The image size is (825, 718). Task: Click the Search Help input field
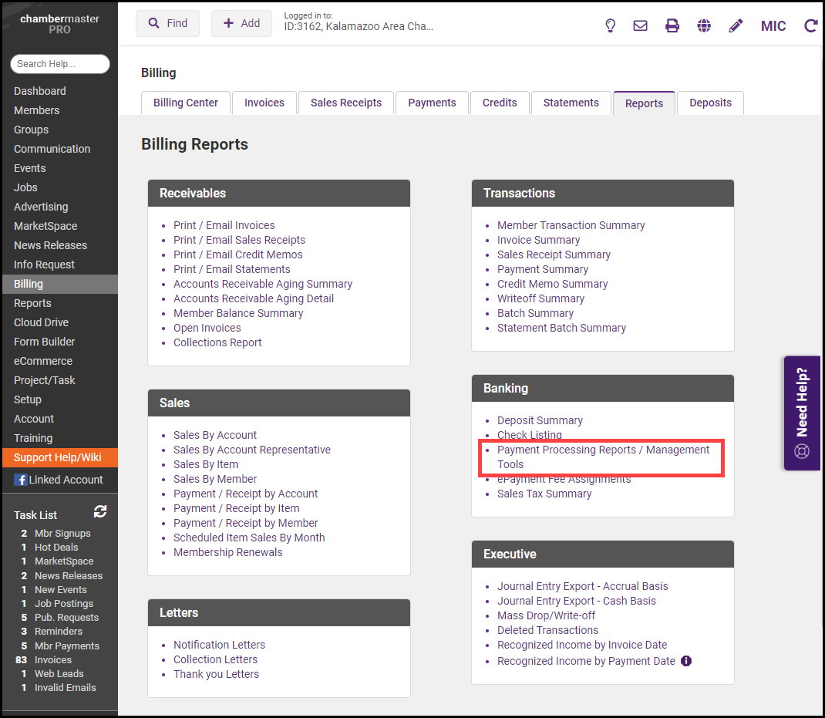pos(60,64)
